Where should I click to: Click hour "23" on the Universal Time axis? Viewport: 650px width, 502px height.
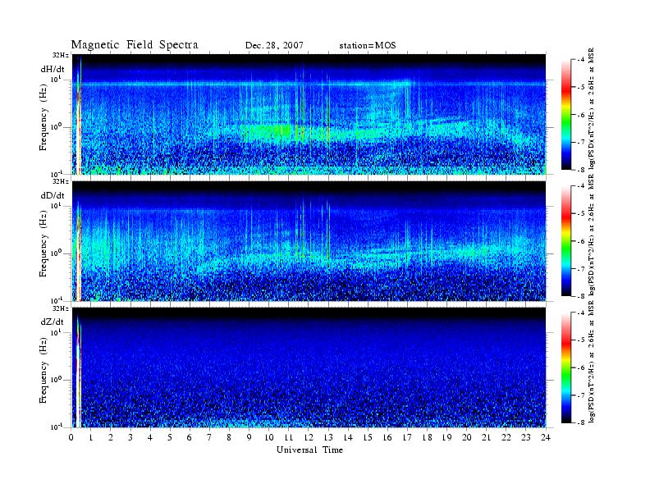point(526,438)
